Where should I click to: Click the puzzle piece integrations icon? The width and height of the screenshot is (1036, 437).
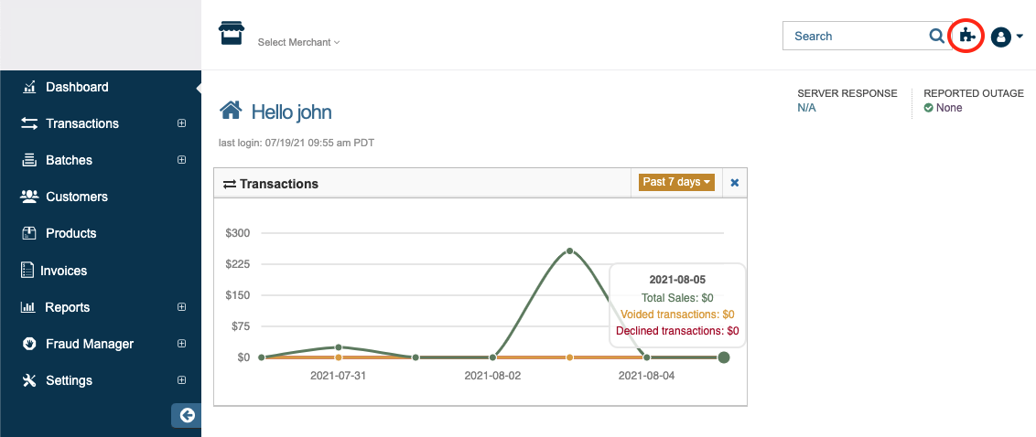(967, 37)
